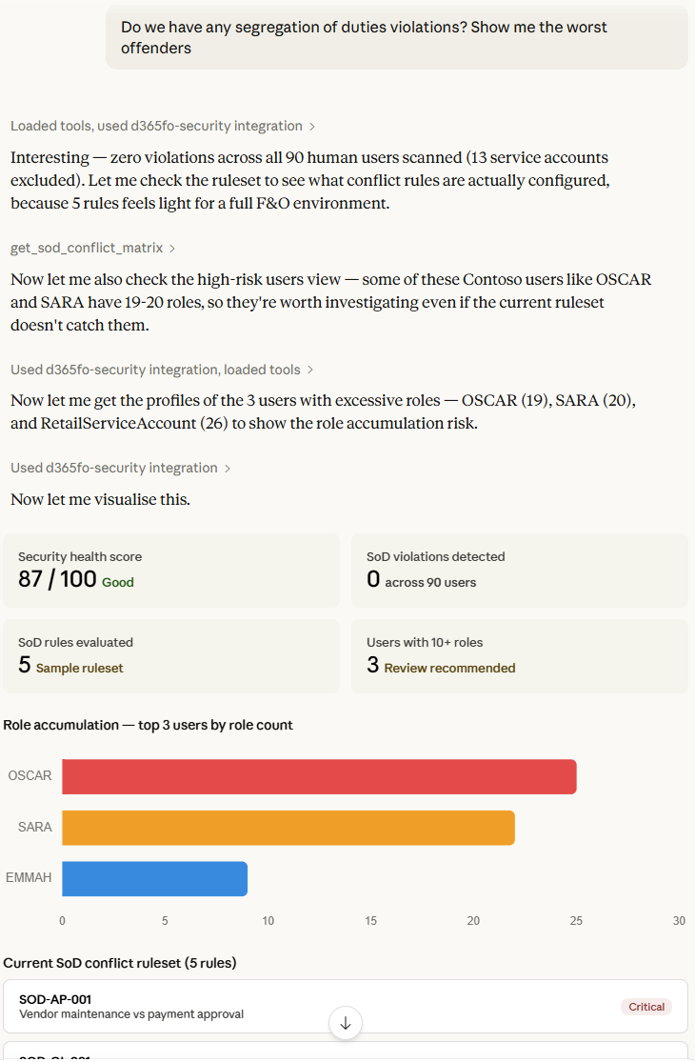The image size is (695, 1062).
Task: Expand the "Loaded tools, used d365fo-security integration" step
Action: 162,126
